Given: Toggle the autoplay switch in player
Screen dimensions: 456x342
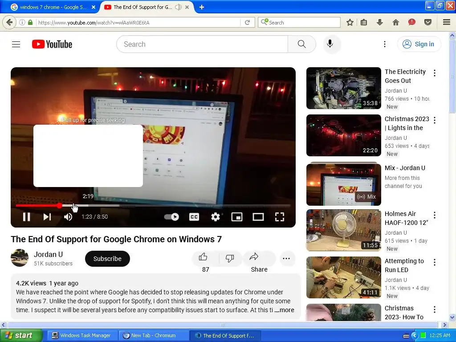Looking at the screenshot, I should 171,217.
